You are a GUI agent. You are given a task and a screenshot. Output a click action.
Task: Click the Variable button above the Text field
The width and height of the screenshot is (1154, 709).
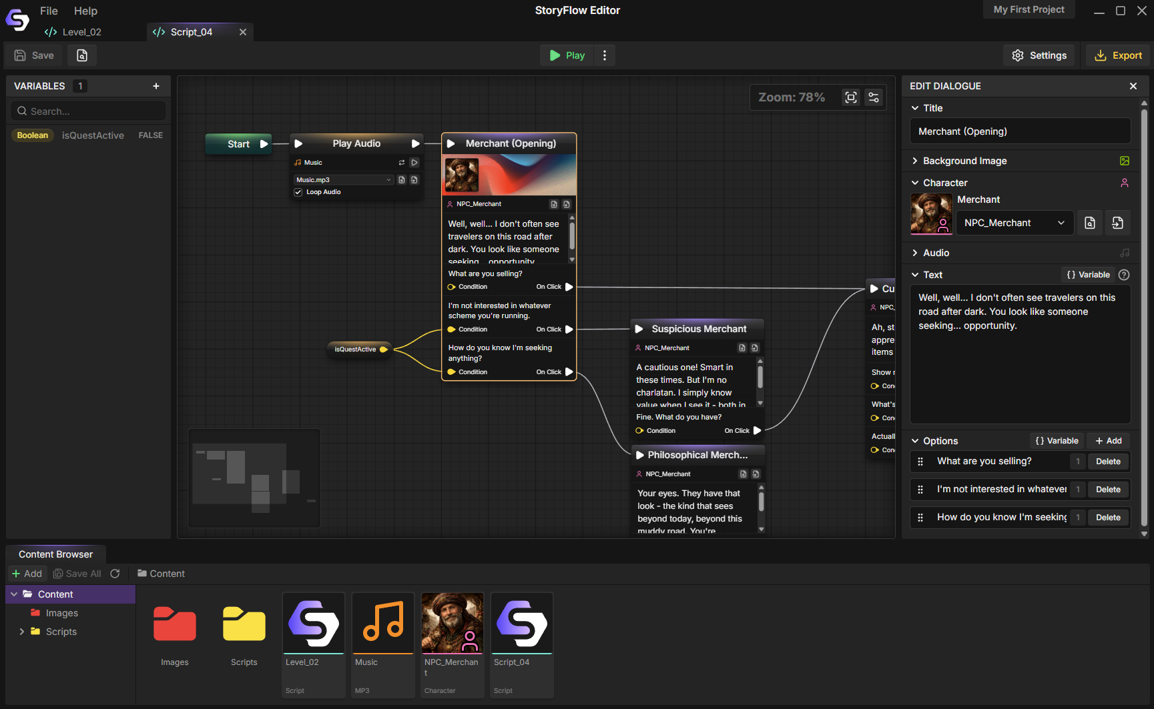click(x=1089, y=274)
